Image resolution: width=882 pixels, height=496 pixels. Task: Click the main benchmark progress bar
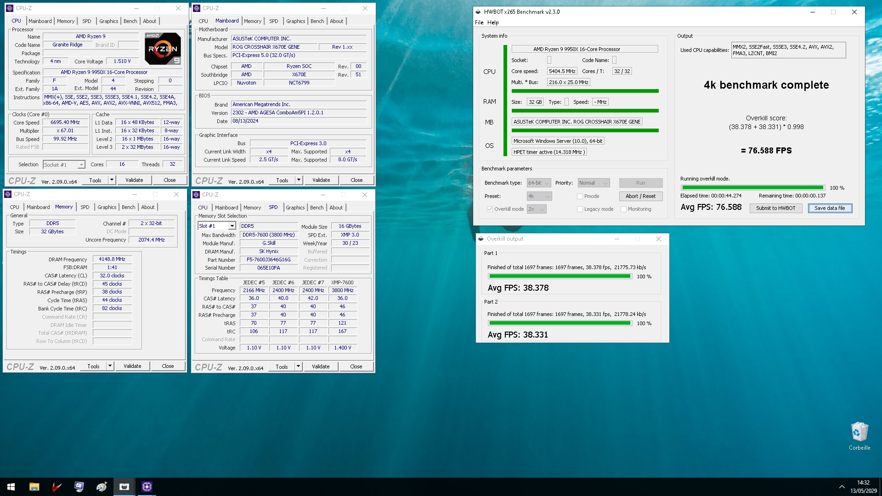(x=752, y=187)
